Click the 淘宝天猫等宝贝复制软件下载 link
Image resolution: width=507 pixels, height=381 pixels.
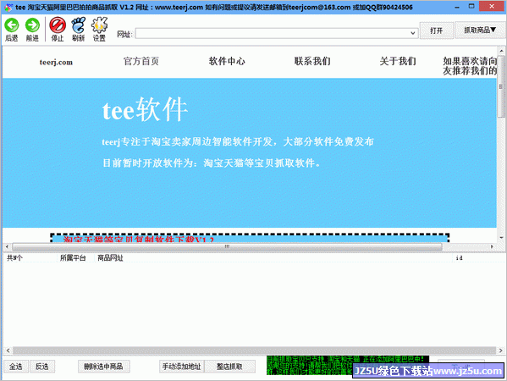139,240
